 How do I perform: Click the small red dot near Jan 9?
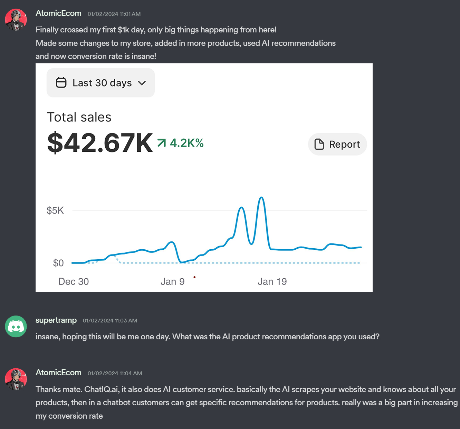tap(194, 277)
